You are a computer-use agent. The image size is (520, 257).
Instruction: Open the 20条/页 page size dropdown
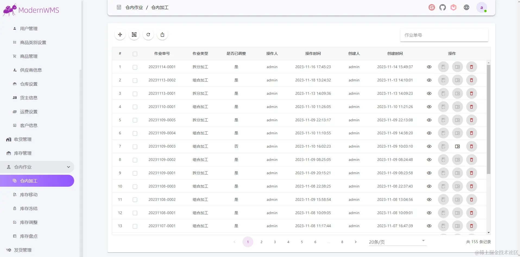point(397,242)
